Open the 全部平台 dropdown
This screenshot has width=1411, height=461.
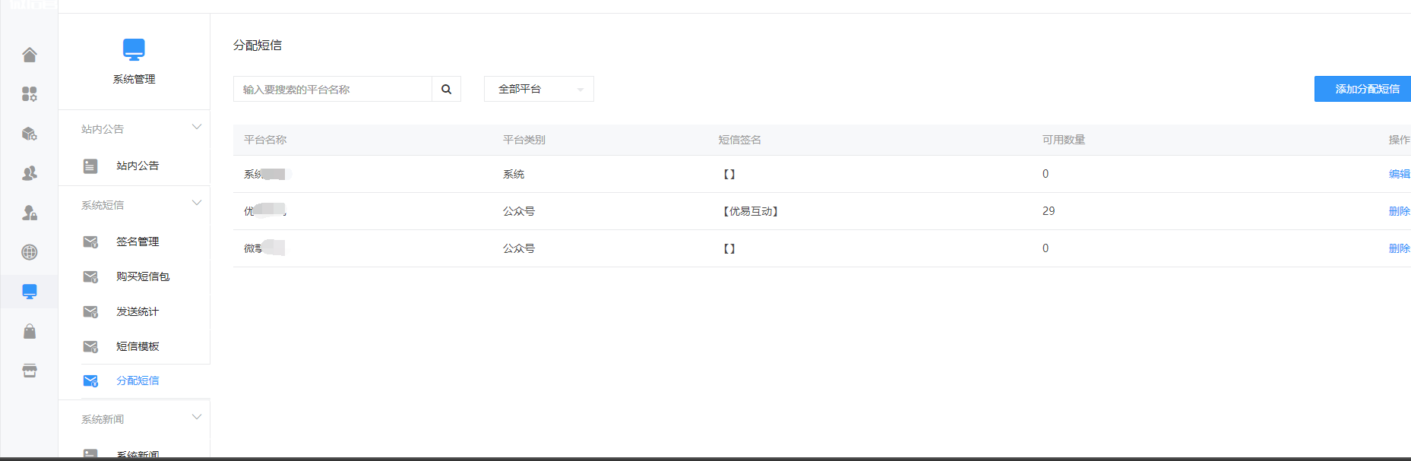click(539, 89)
